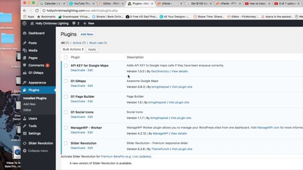Open Installed Plugins submenu item
Viewport: 303px width, 170px height.
[x=35, y=98]
